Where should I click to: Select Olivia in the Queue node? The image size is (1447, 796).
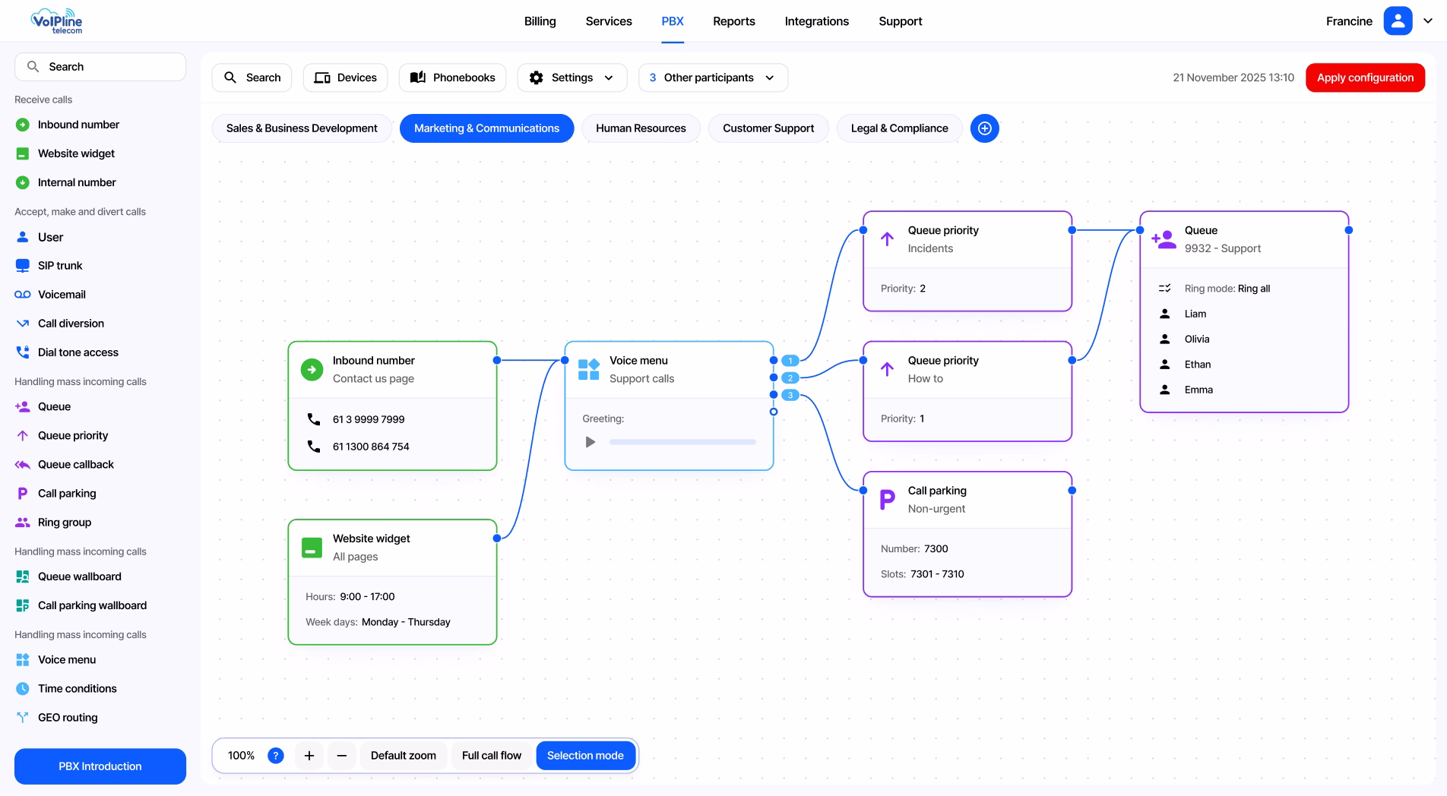point(1197,340)
